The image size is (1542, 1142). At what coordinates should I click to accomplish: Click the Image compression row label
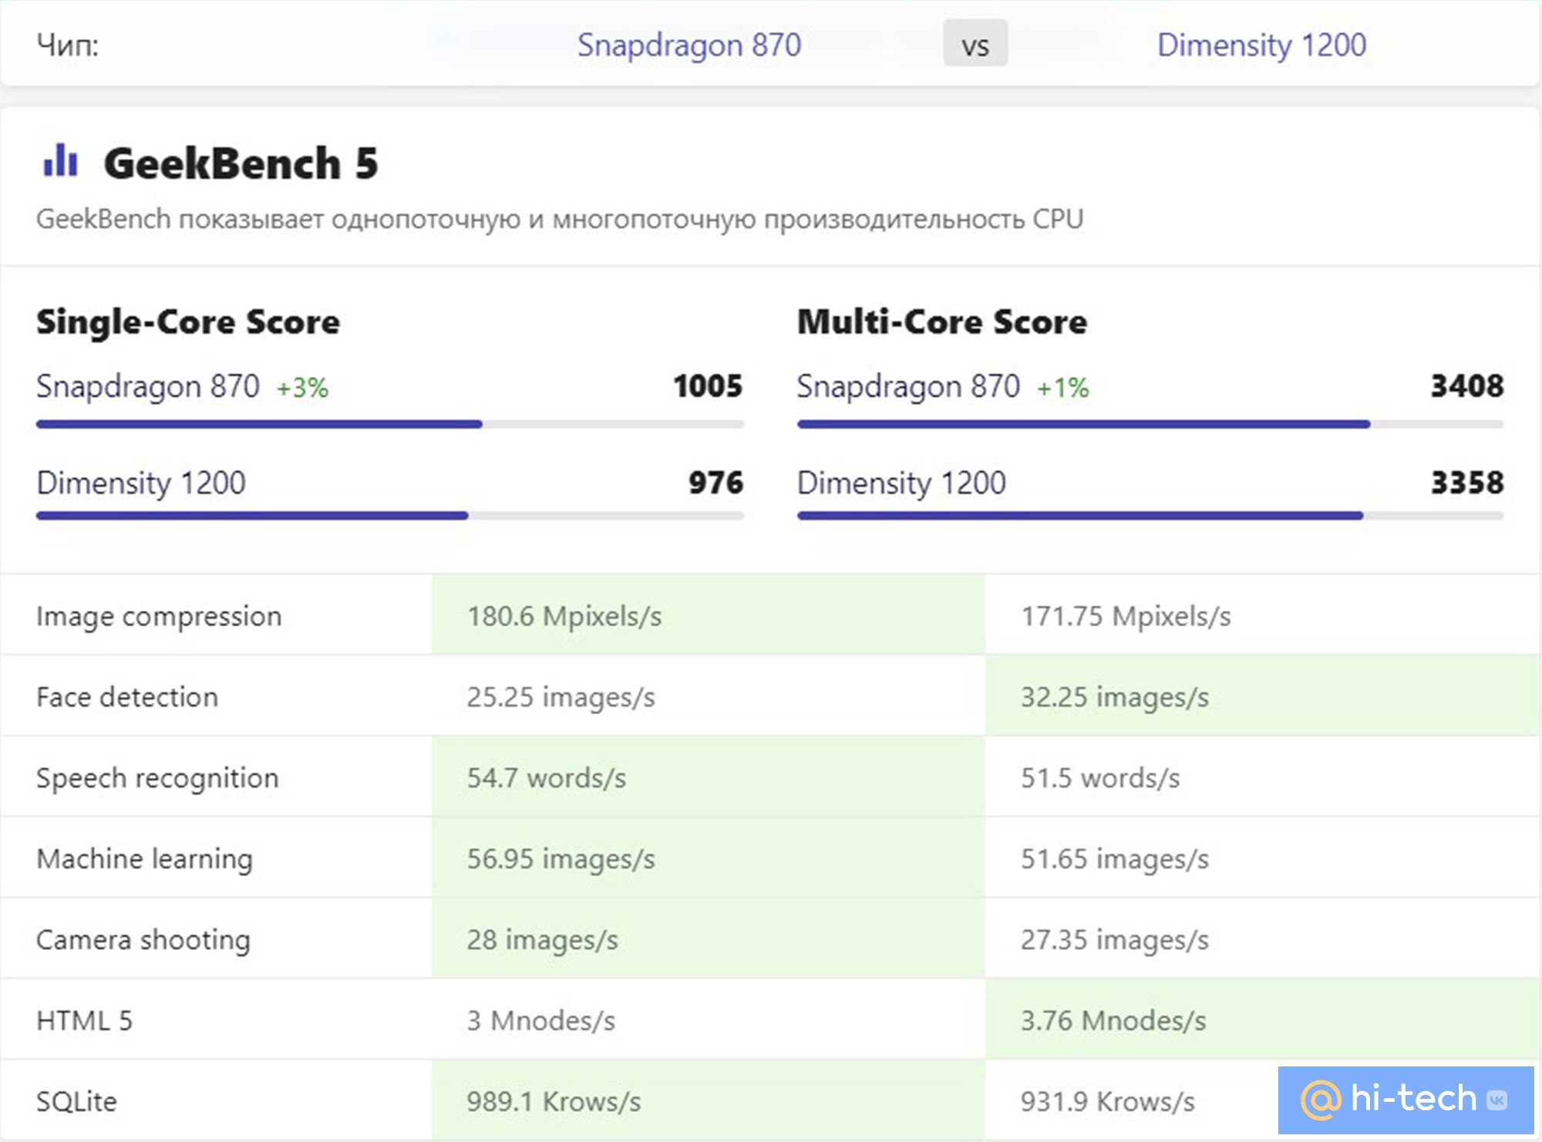[x=159, y=616]
